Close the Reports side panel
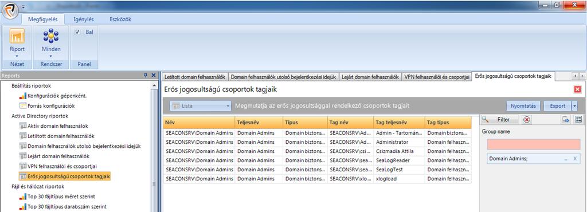This screenshot has width=587, height=212. pos(153,75)
